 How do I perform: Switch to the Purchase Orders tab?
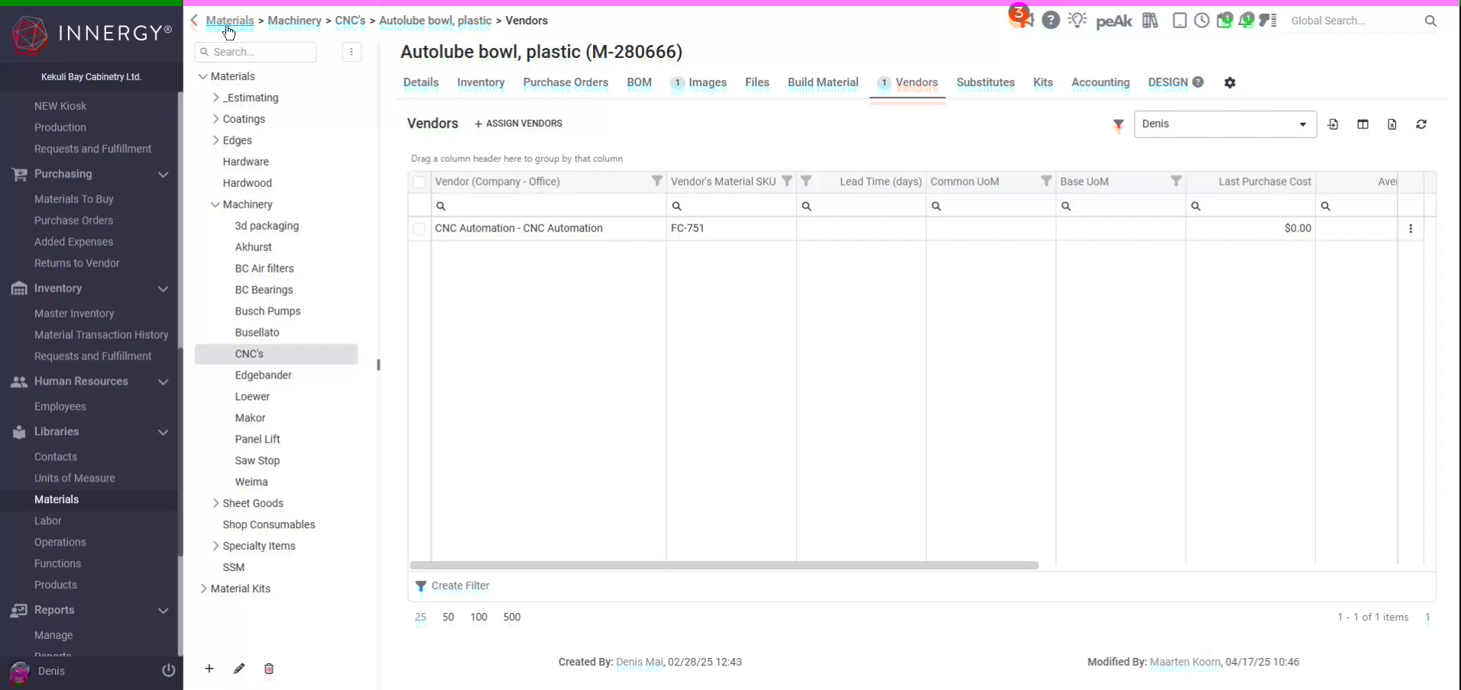[x=565, y=83]
